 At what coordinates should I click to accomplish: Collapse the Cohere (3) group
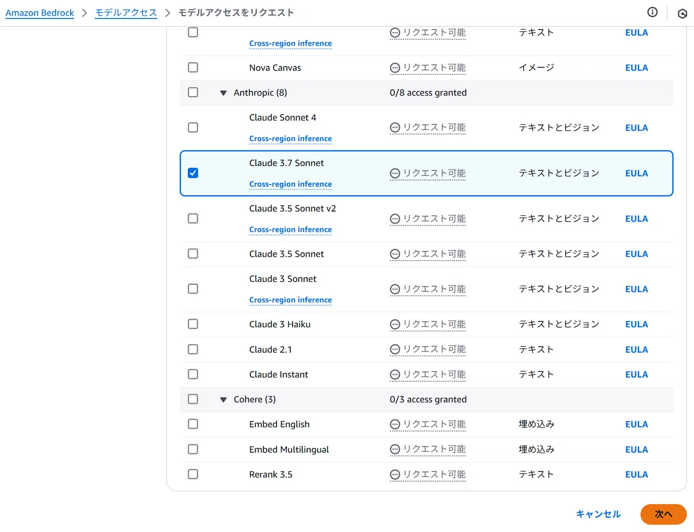(223, 400)
